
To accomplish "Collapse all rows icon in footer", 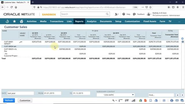I will coord(121,101).
